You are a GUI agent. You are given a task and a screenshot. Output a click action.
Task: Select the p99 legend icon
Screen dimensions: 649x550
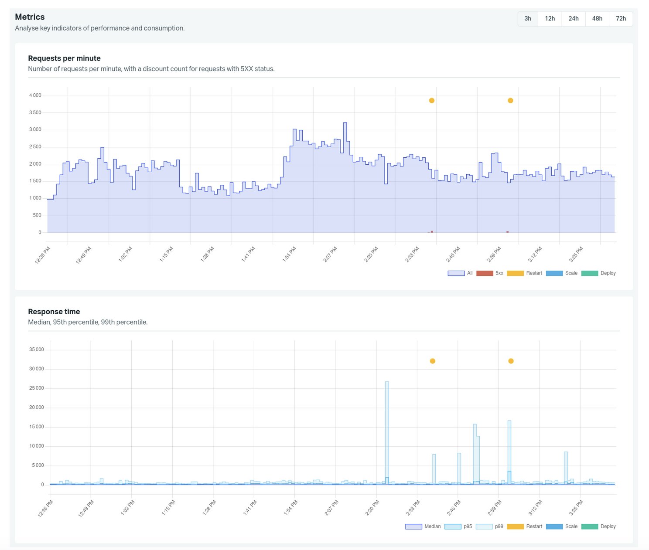[x=484, y=526]
